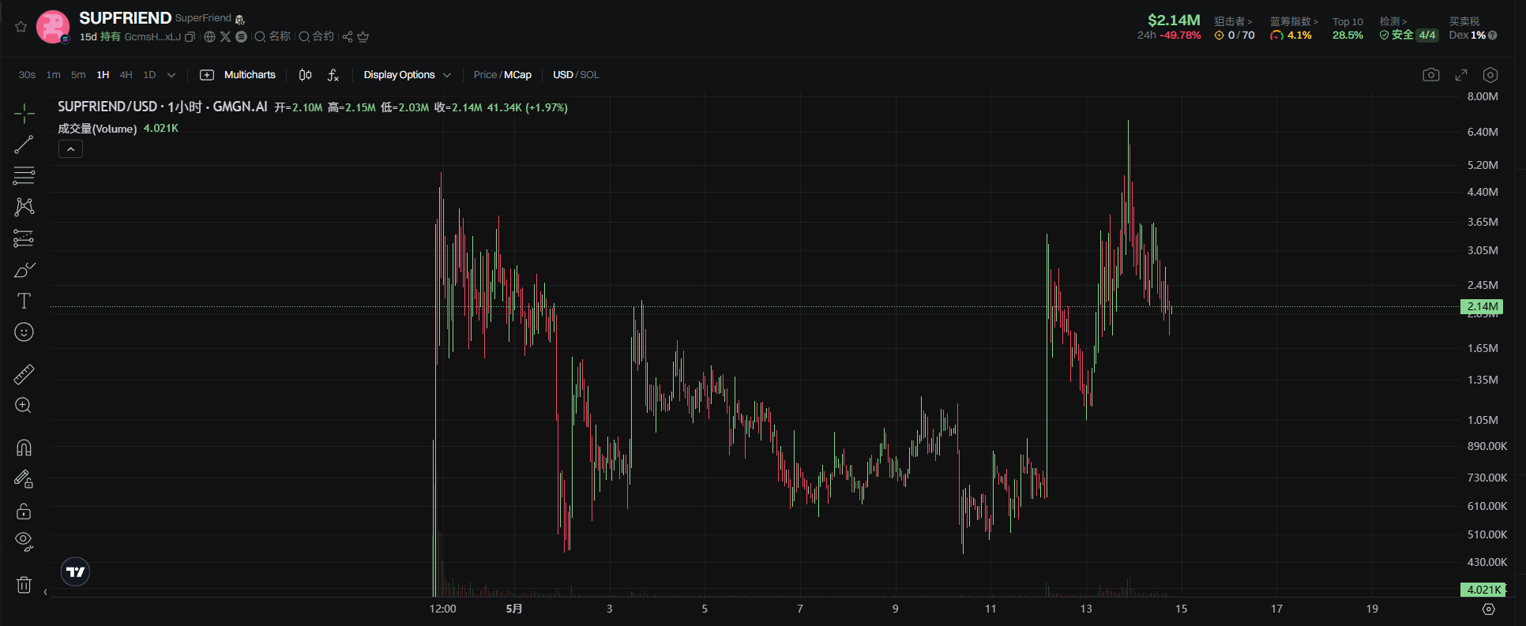Open Multicharts view

pyautogui.click(x=238, y=75)
